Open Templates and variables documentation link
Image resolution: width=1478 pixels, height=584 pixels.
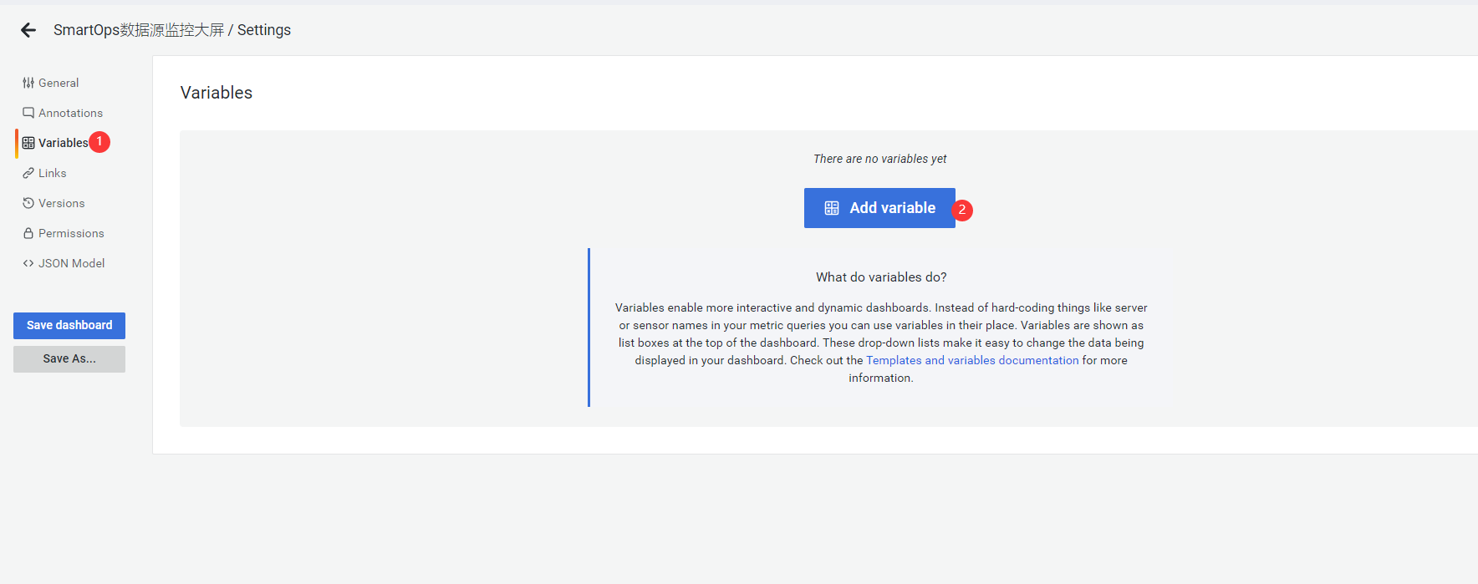[972, 360]
